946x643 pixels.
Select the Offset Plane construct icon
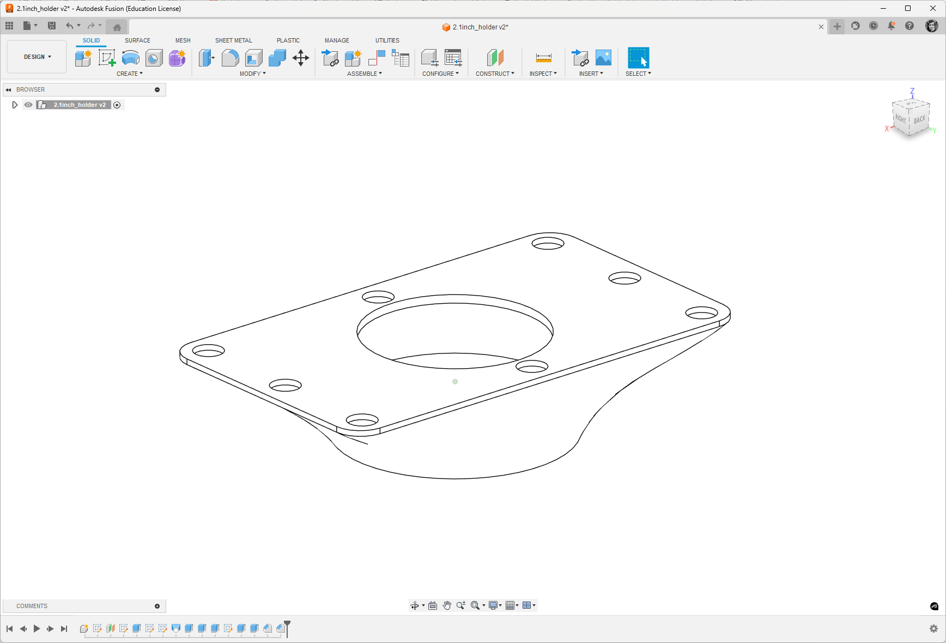(495, 58)
